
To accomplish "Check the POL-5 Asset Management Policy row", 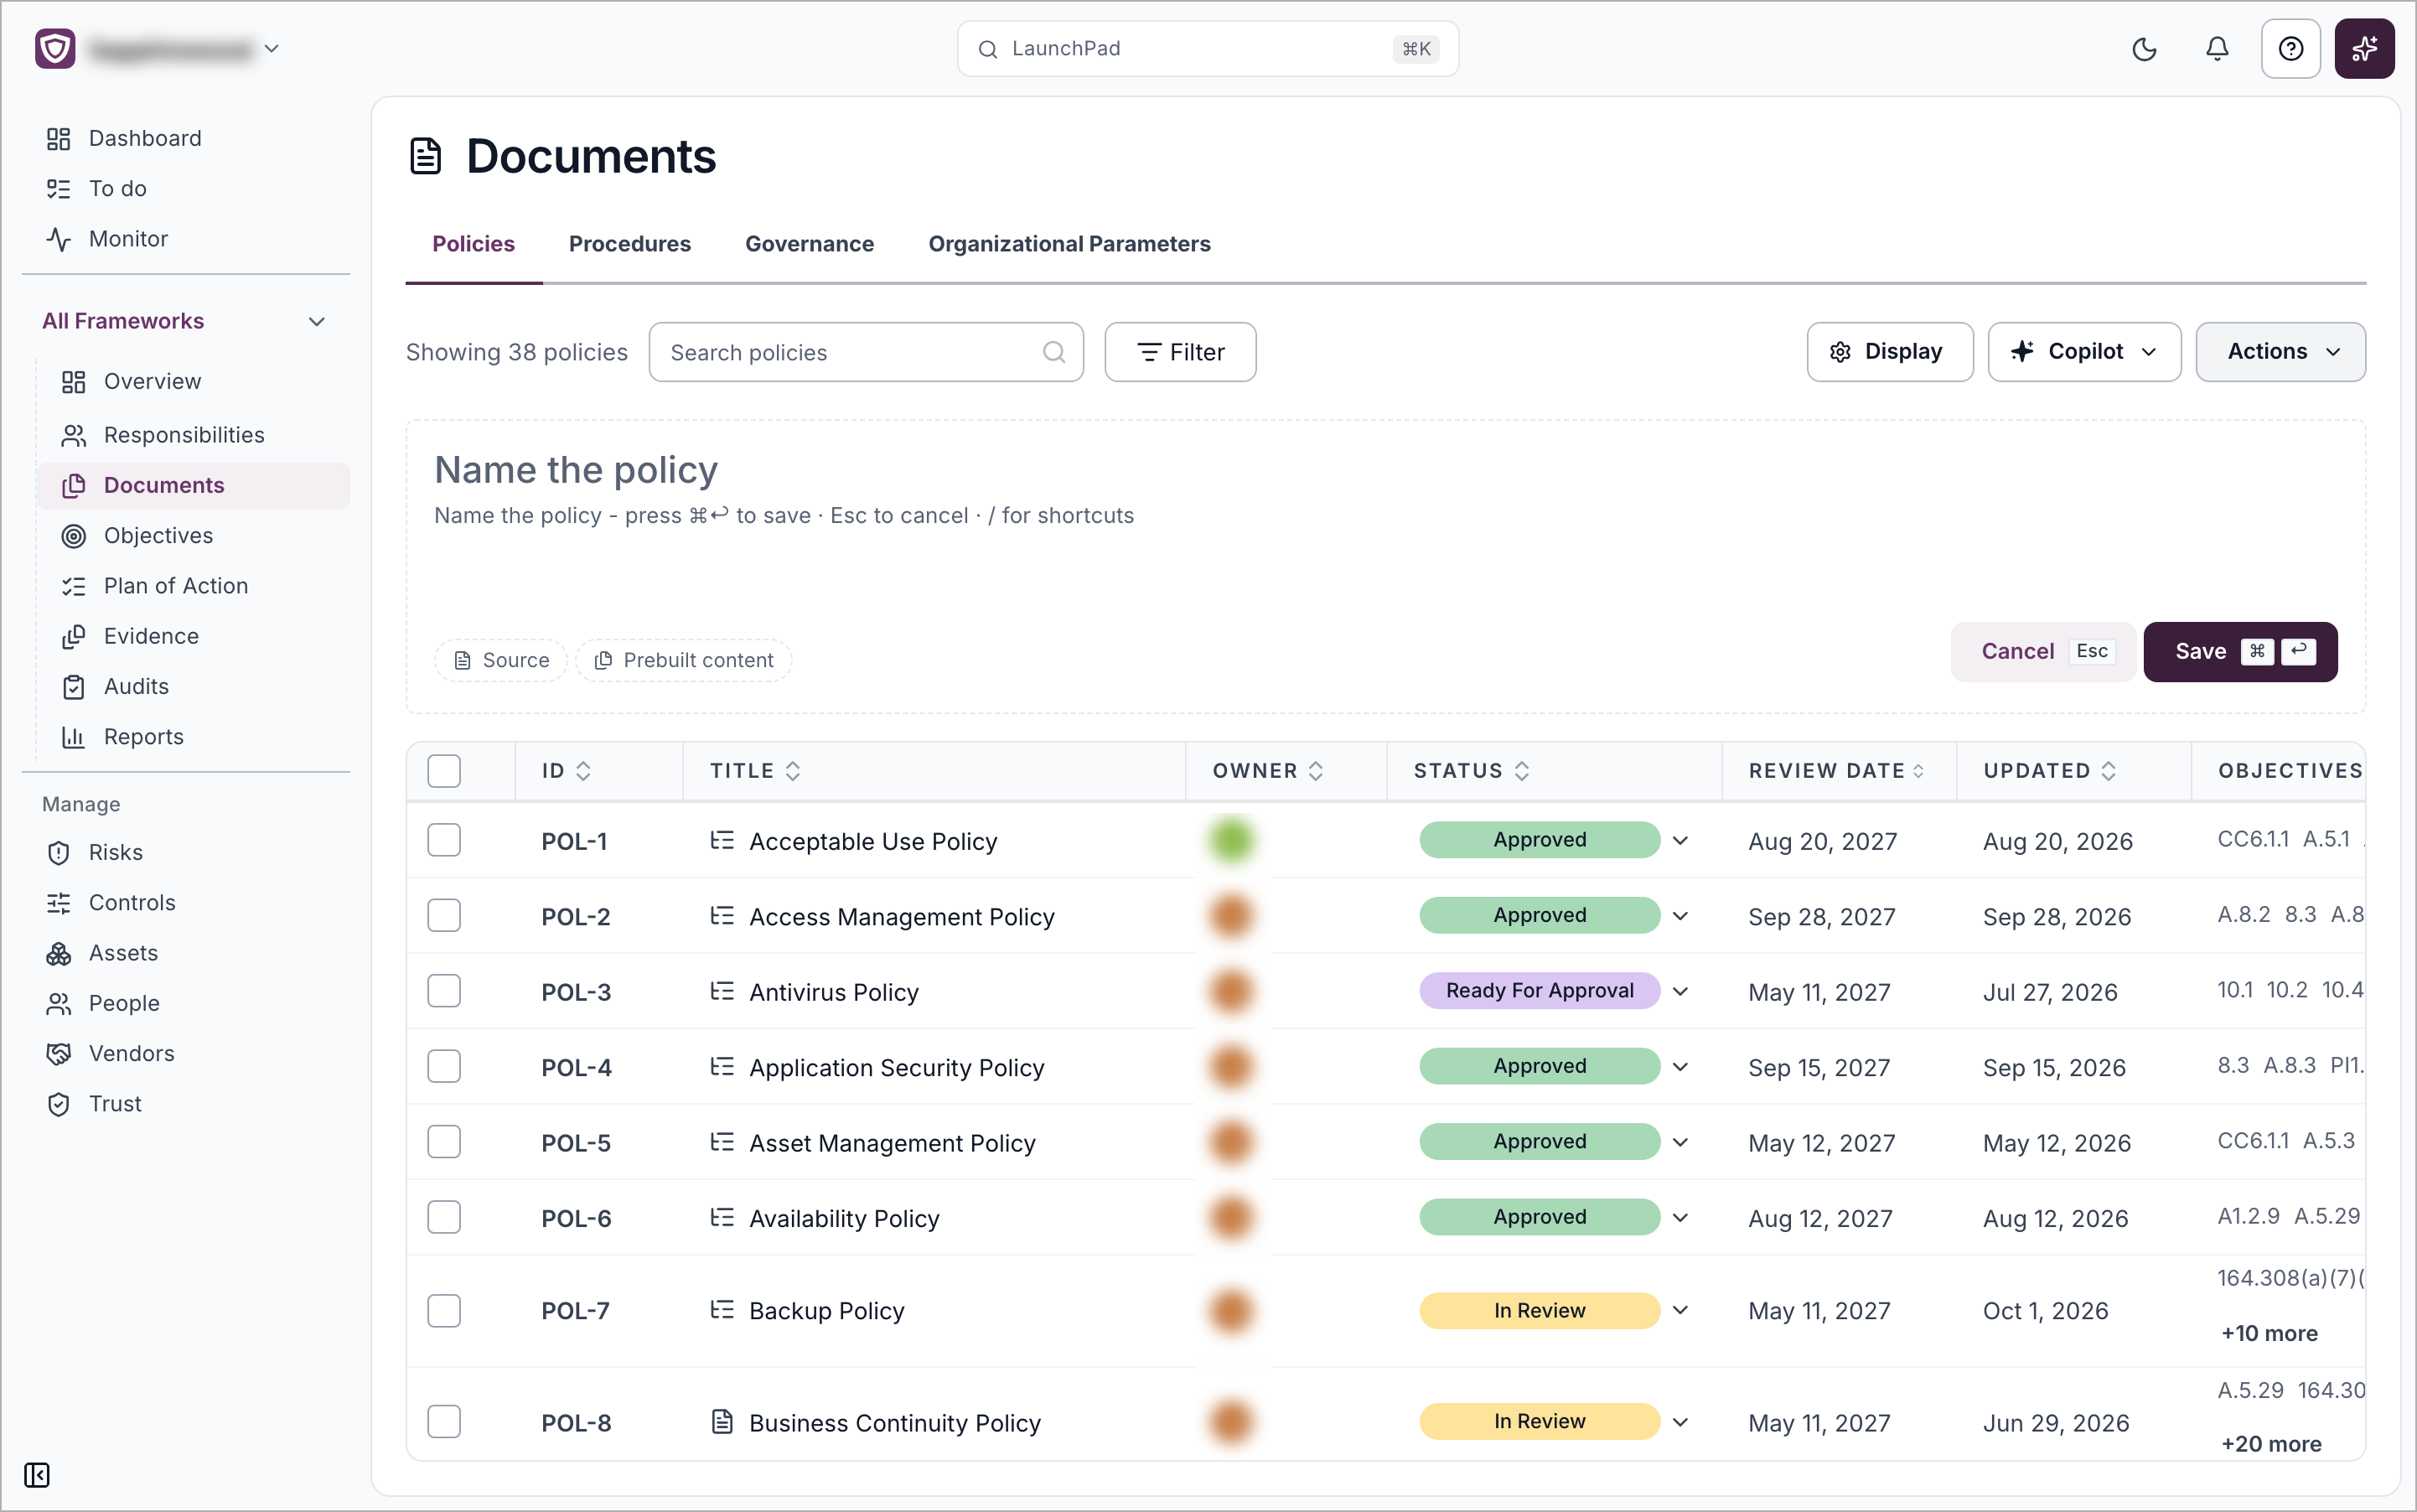I will (444, 1142).
